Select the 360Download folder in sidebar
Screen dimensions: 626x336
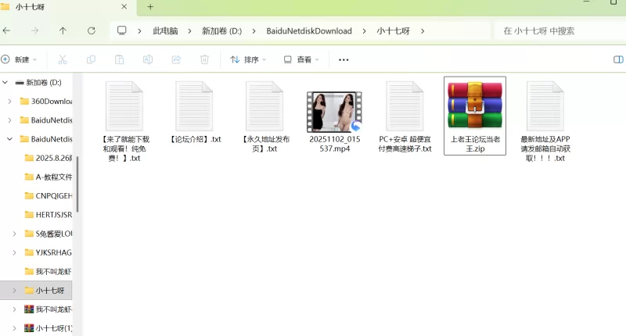pyautogui.click(x=46, y=102)
